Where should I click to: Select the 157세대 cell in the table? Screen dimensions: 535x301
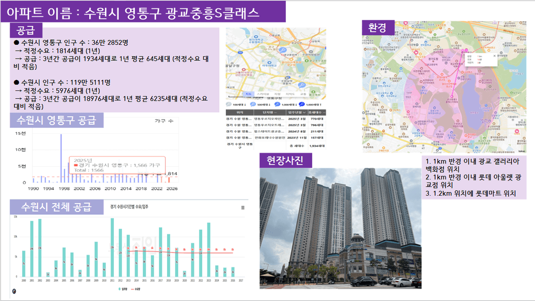[x=317, y=138]
